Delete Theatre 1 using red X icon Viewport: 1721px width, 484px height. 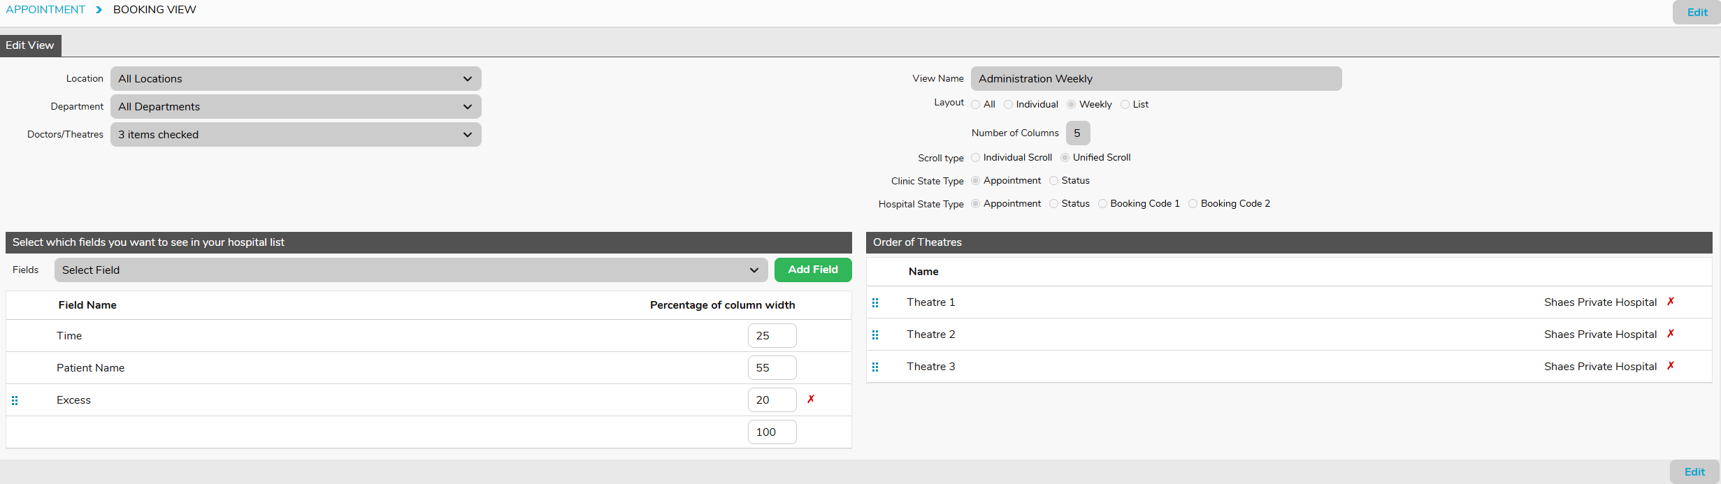(x=1671, y=302)
